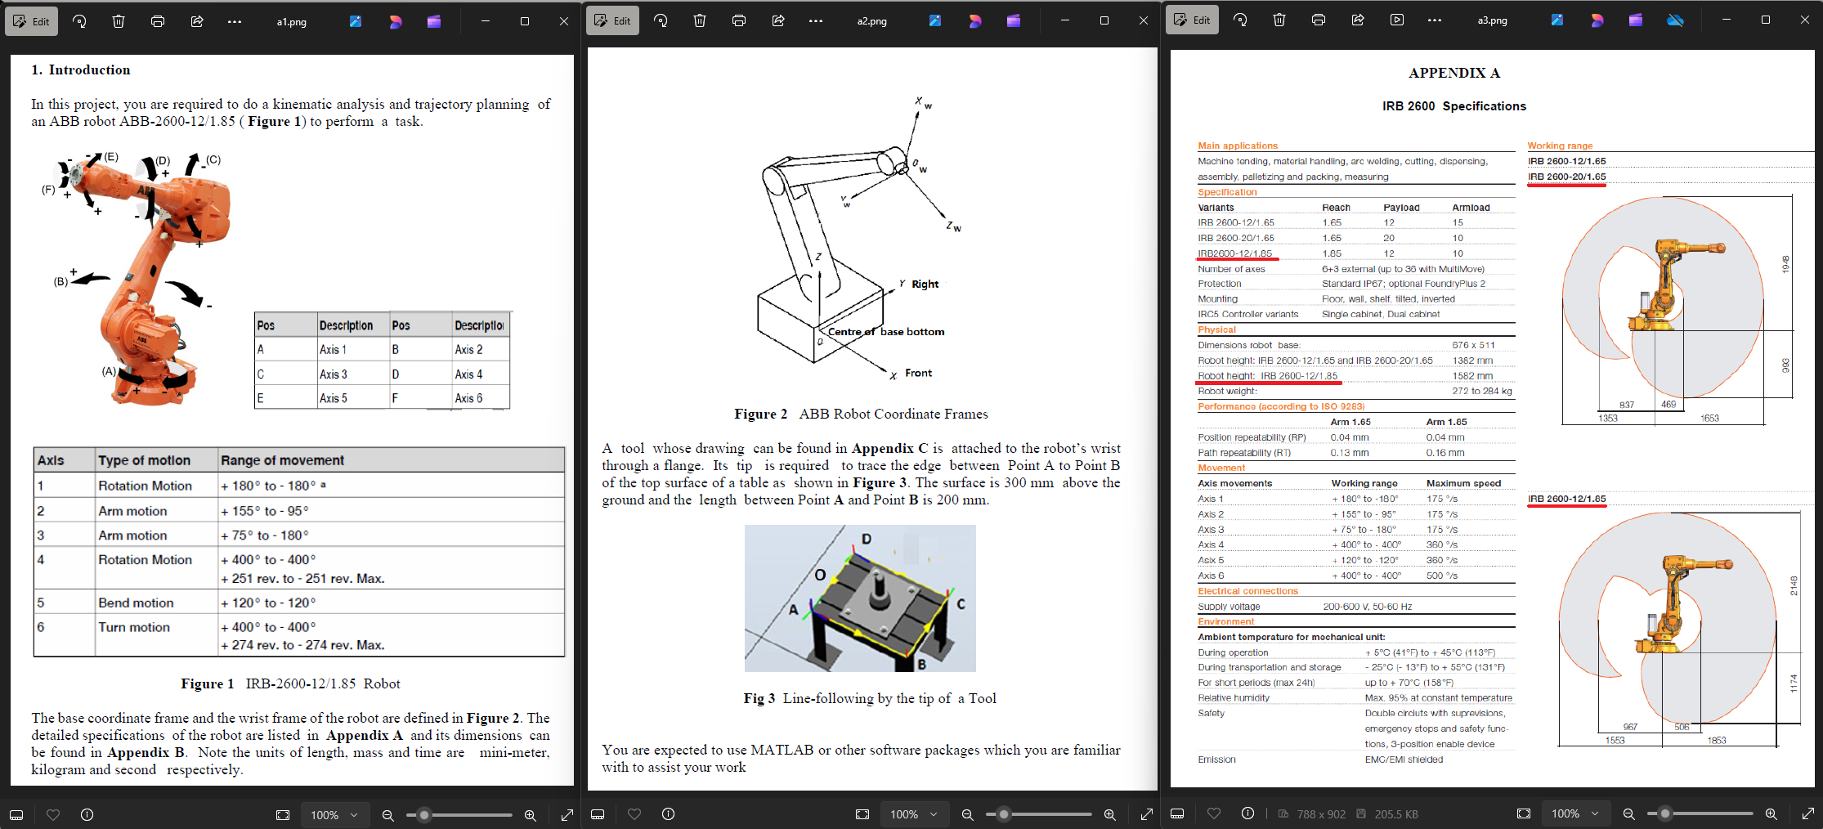Image resolution: width=1823 pixels, height=829 pixels.
Task: Mark a1.png as a favorite with the heart
Action: [53, 814]
